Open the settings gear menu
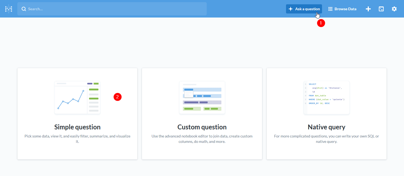Image resolution: width=404 pixels, height=176 pixels. pyautogui.click(x=394, y=9)
